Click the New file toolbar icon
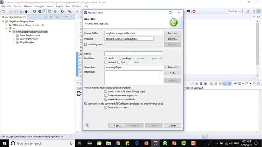Screen dimensions: 262x147 click(3, 11)
